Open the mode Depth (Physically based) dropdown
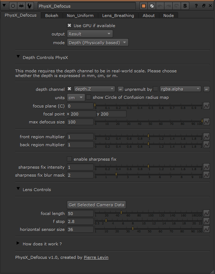The width and height of the screenshot is (215, 274). (98, 43)
